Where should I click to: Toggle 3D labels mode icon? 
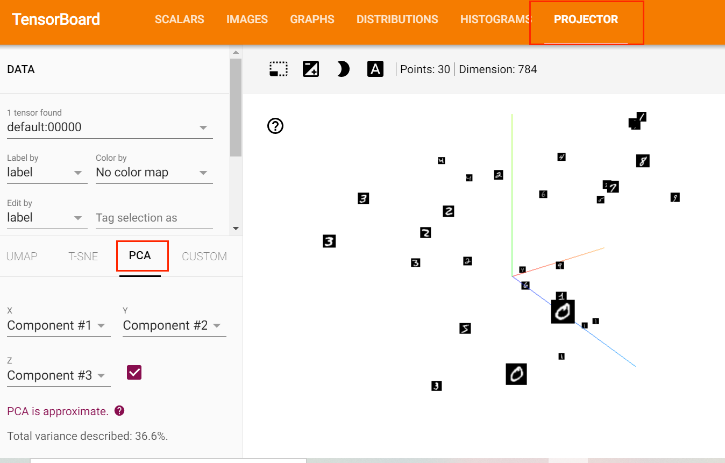point(375,69)
